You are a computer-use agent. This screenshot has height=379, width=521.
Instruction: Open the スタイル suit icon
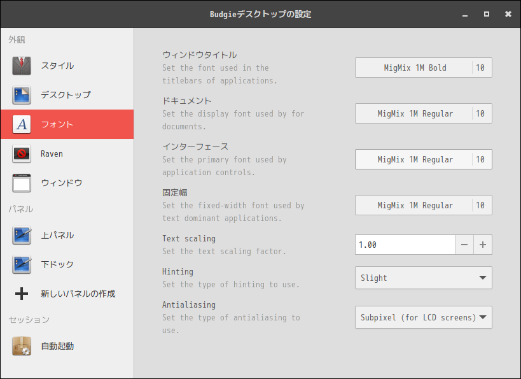click(x=22, y=66)
